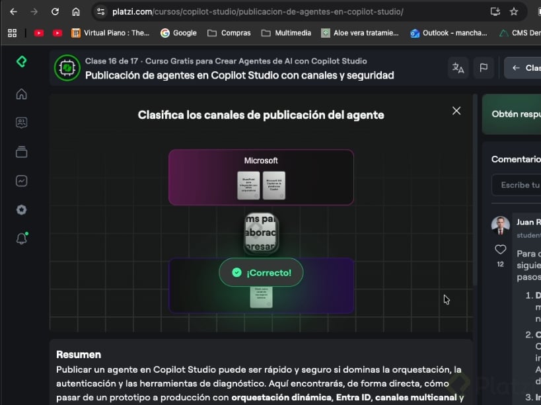Close the classification activity with X
541x405 pixels.
coord(456,111)
